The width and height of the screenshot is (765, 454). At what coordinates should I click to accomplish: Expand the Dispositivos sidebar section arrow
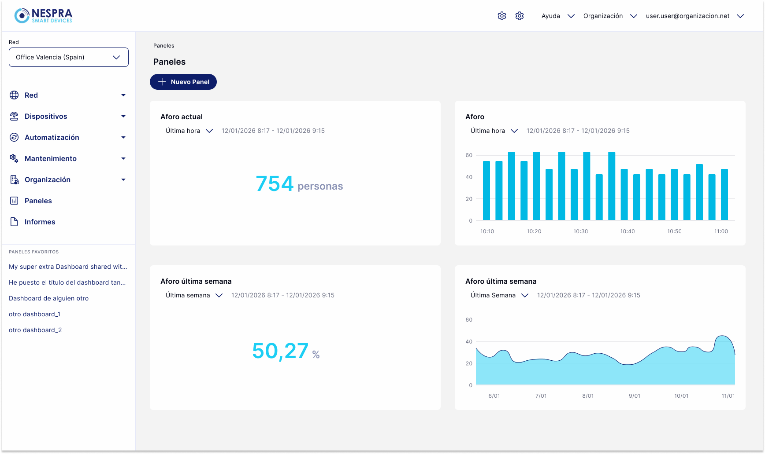tap(123, 116)
